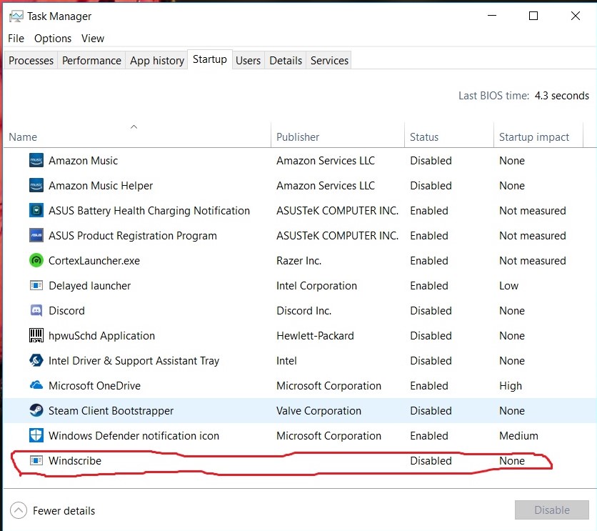This screenshot has width=597, height=531.
Task: Sort by the Publisher column header
Action: tap(337, 135)
